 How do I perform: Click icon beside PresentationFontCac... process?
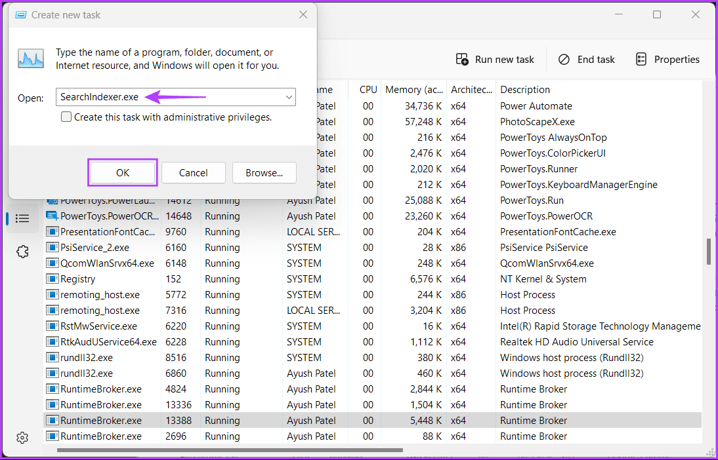pos(53,232)
